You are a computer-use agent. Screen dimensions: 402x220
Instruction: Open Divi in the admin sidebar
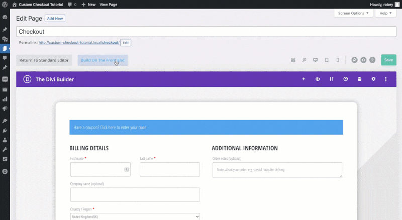[5, 172]
